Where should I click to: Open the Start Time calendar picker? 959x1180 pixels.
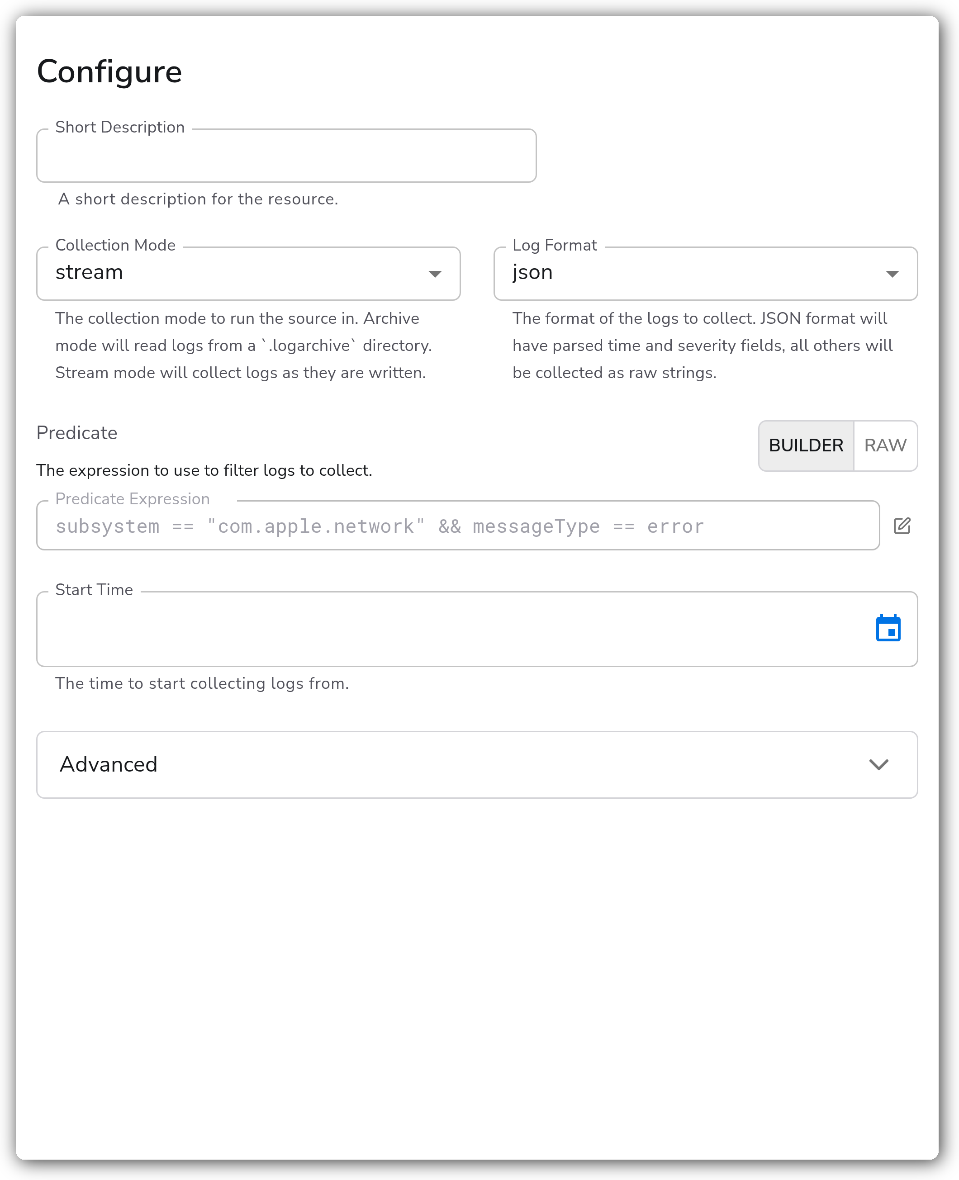(x=888, y=628)
